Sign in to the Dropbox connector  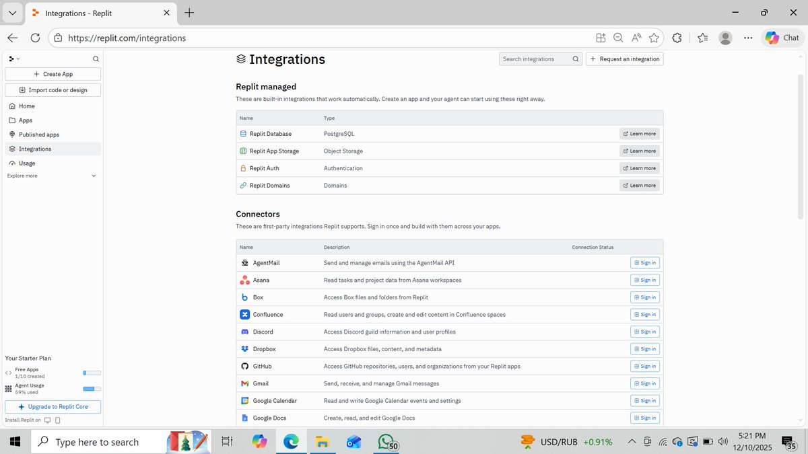click(x=644, y=348)
